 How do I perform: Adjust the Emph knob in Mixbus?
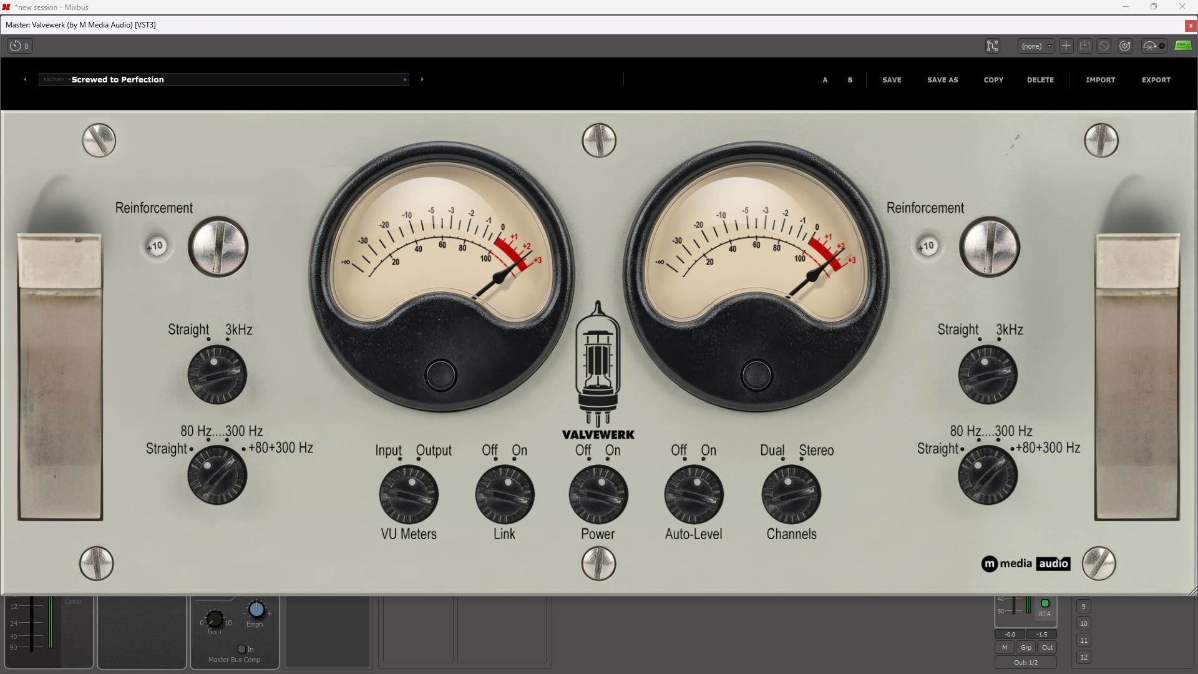[256, 609]
